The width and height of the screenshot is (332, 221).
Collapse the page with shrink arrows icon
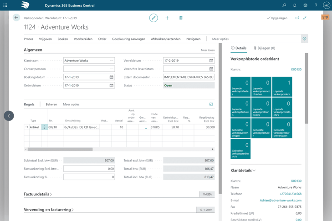[x=305, y=18]
